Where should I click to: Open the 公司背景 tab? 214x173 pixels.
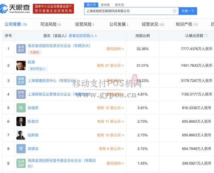(16, 24)
